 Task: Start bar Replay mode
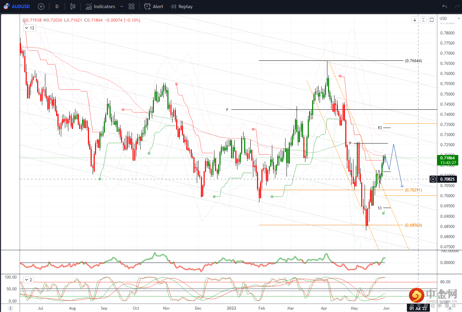pos(182,6)
